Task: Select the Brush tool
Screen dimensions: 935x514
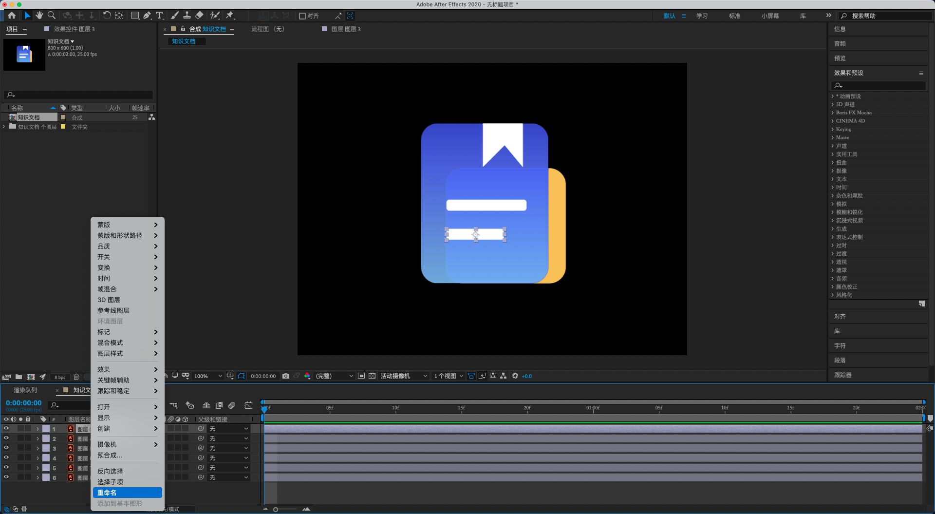Action: [175, 16]
